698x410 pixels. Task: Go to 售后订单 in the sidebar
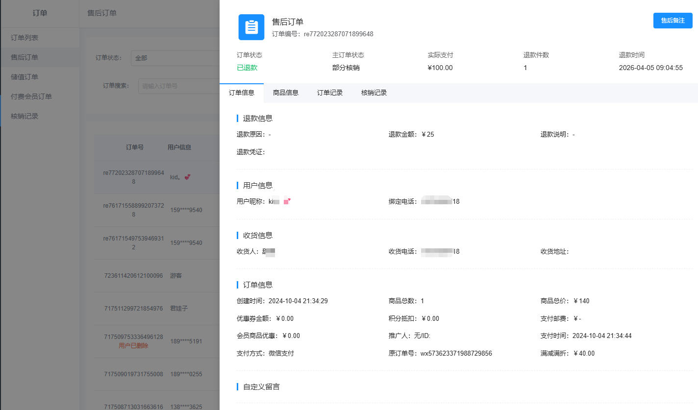point(25,57)
